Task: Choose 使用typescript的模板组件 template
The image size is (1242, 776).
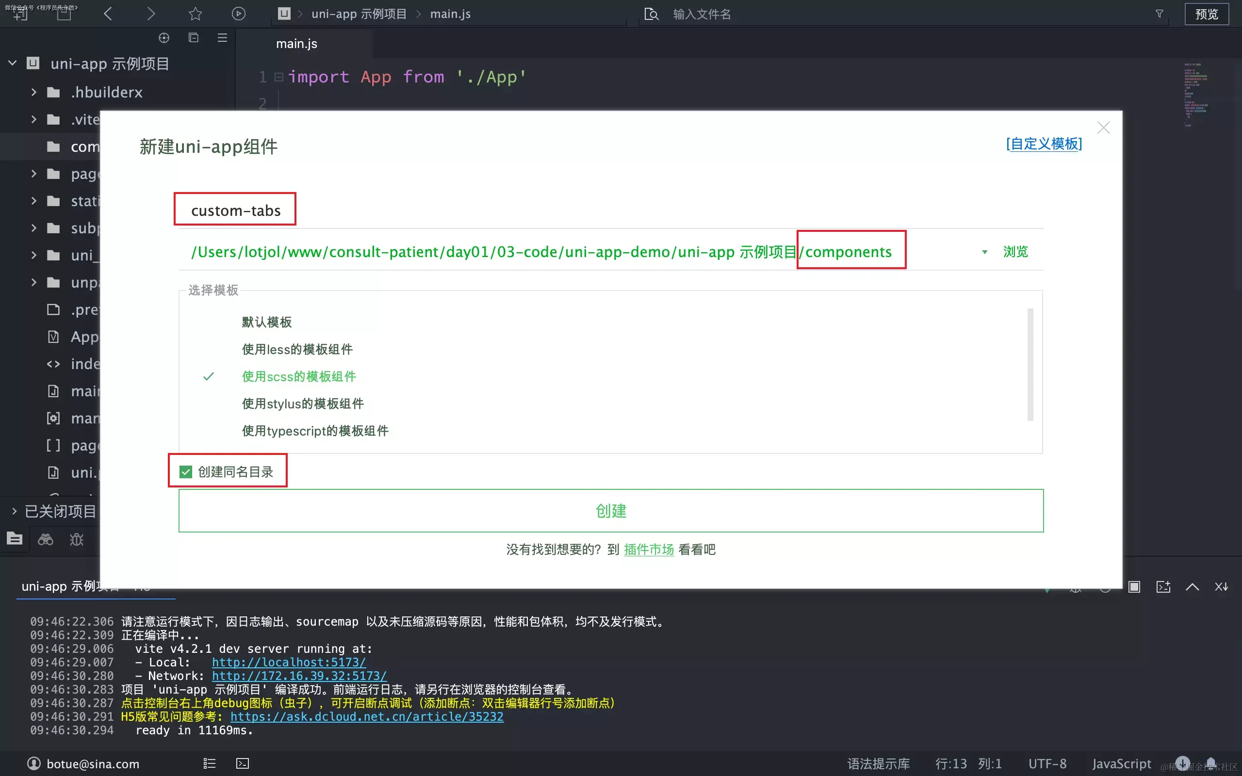Action: point(314,431)
